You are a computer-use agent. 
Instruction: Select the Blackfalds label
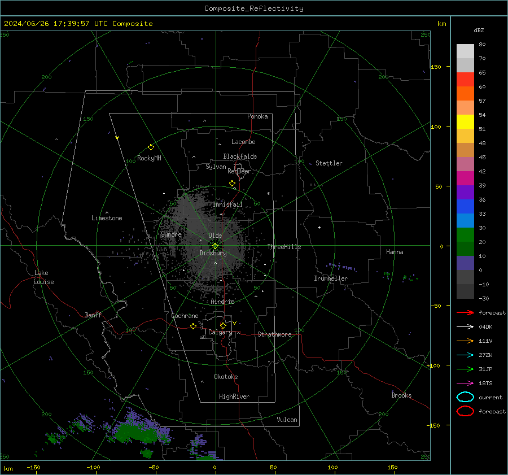[240, 156]
